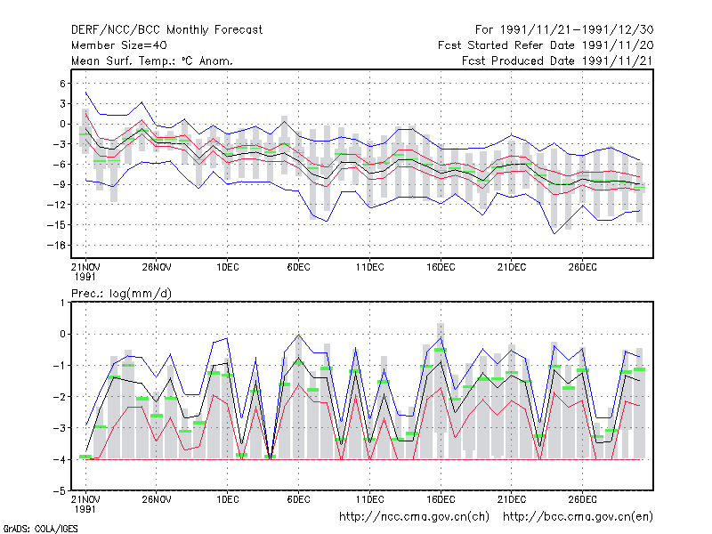
Task: Click the 21NOV 1991 label under precipitation chart
Action: point(85,504)
